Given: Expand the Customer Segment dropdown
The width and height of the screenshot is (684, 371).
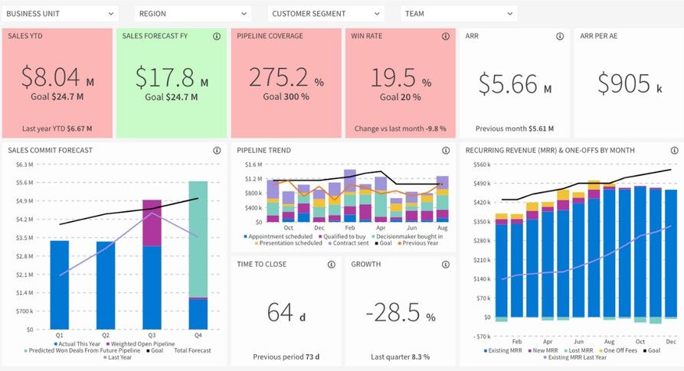Looking at the screenshot, I should tap(326, 14).
